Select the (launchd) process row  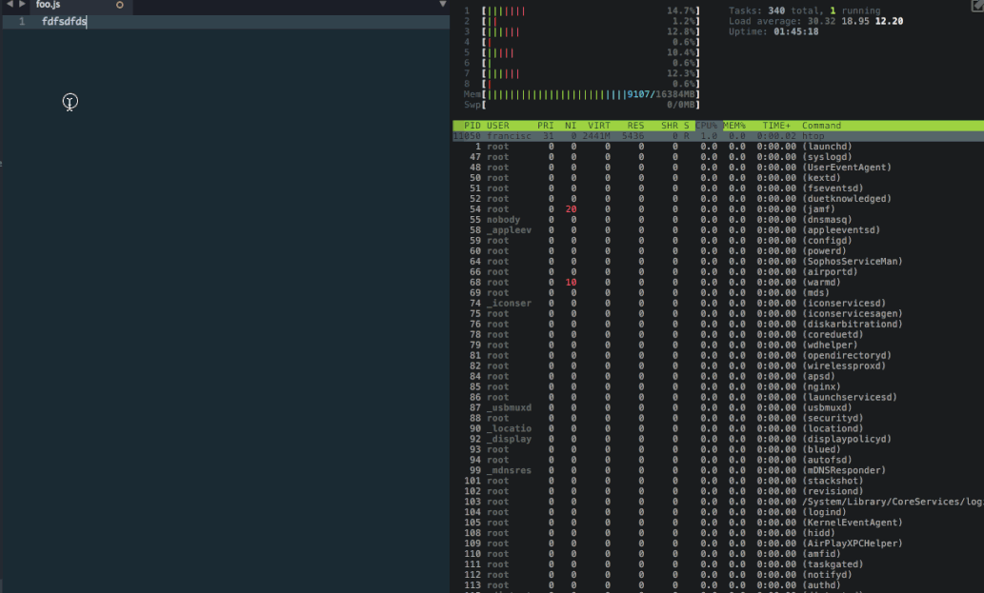point(718,147)
